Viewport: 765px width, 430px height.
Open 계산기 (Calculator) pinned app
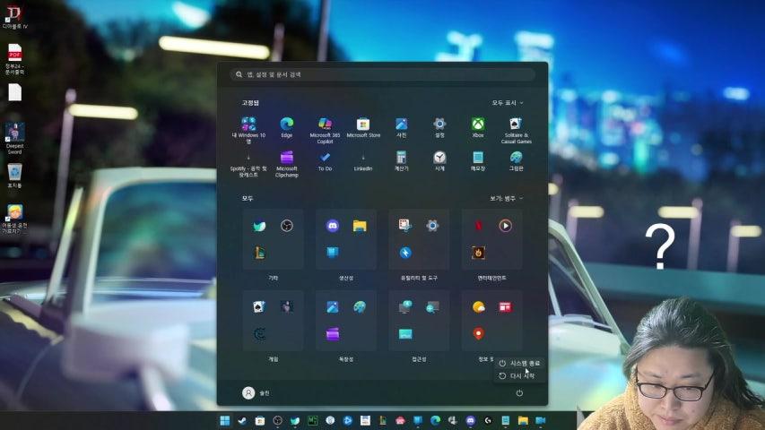[x=402, y=161]
